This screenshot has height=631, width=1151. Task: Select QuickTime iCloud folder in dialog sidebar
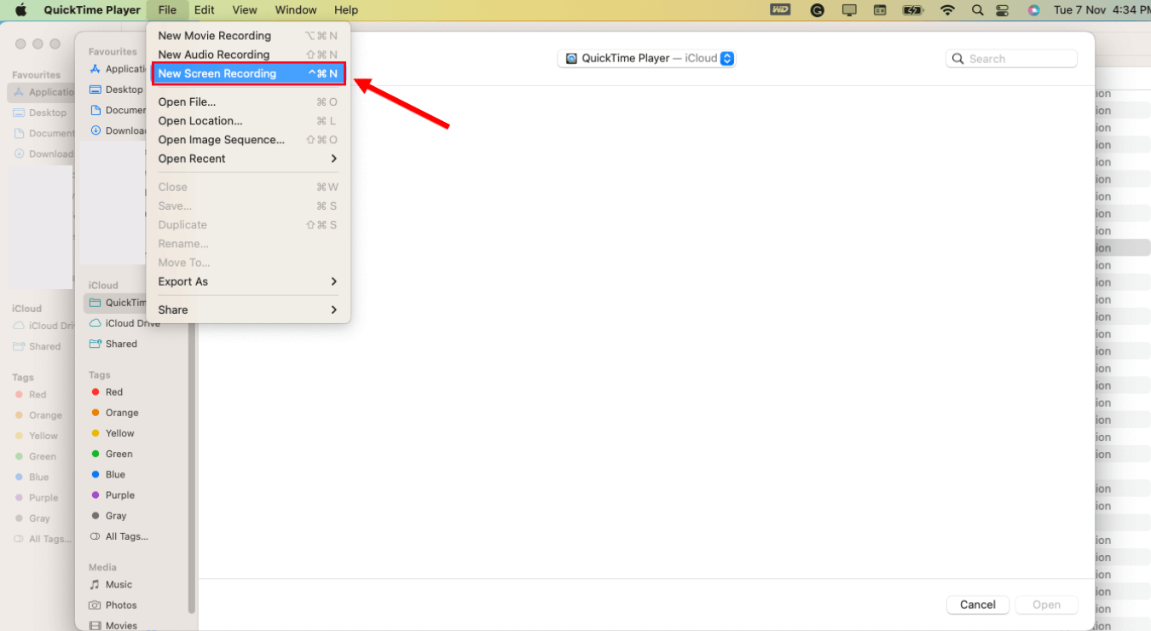[x=117, y=303]
